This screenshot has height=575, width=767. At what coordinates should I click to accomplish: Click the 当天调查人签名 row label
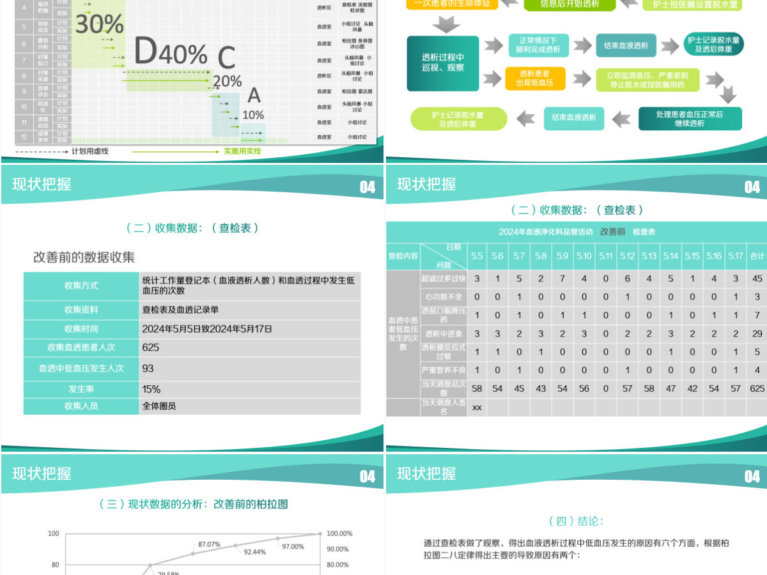tap(444, 407)
